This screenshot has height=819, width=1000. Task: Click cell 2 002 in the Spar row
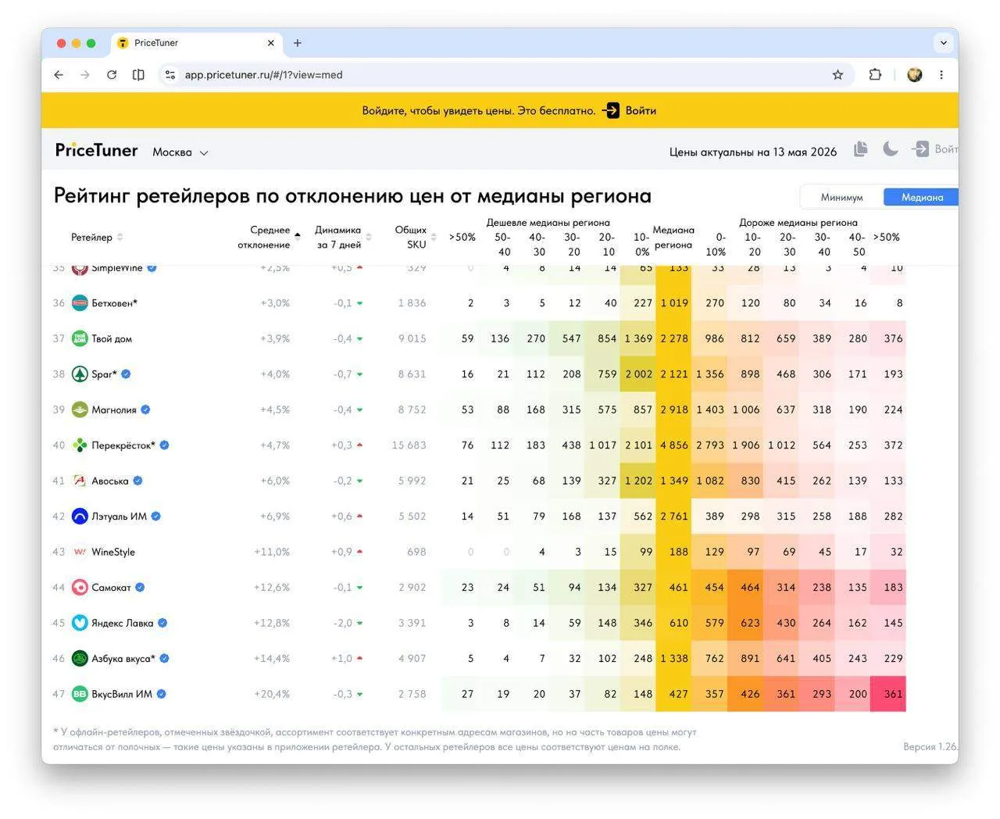point(638,374)
